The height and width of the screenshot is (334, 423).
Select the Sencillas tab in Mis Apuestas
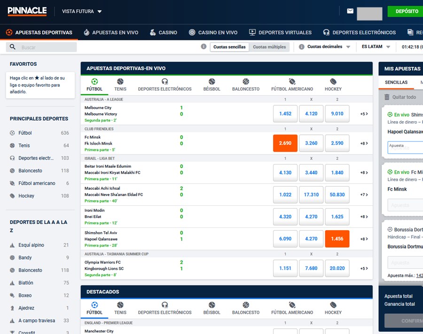[396, 83]
